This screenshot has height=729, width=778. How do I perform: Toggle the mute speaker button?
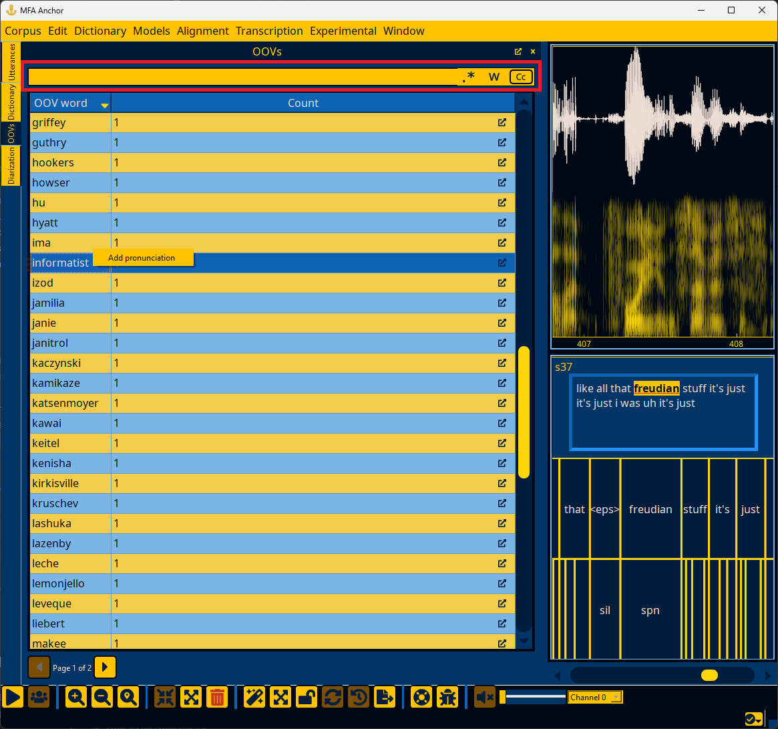(484, 698)
